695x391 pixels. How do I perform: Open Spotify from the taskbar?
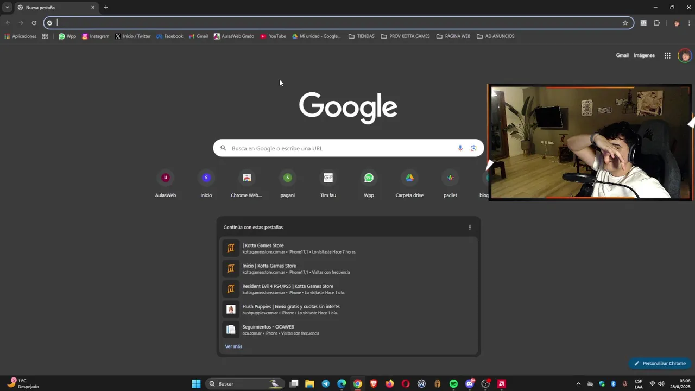tap(453, 384)
